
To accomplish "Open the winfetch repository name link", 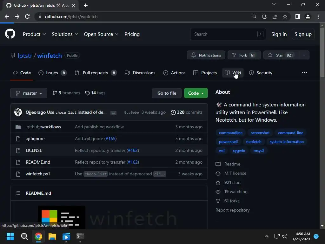I will (x=50, y=56).
